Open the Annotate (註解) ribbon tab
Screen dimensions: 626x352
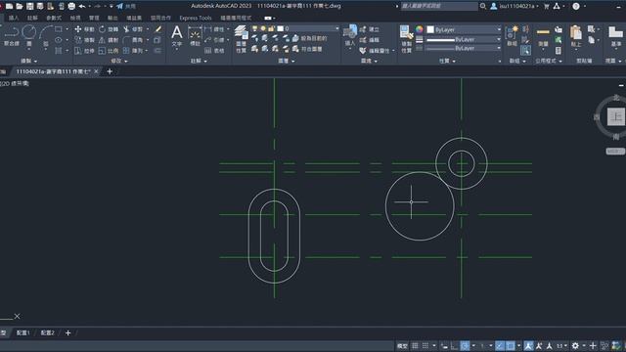click(x=32, y=18)
